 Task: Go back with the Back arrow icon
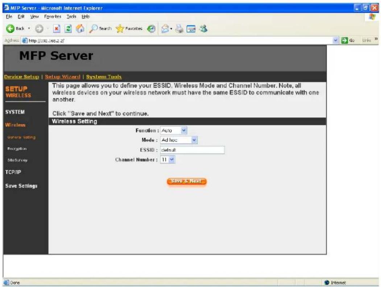point(10,29)
